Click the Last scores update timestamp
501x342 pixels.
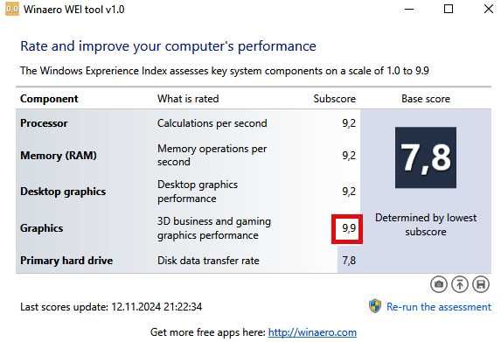tap(111, 307)
